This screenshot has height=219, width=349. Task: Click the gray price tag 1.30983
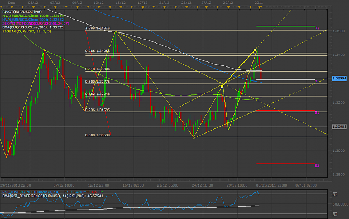click(340, 127)
